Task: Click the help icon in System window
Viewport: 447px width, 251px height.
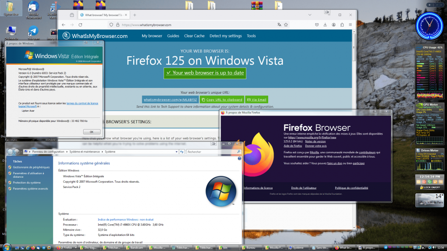Action: [x=239, y=159]
